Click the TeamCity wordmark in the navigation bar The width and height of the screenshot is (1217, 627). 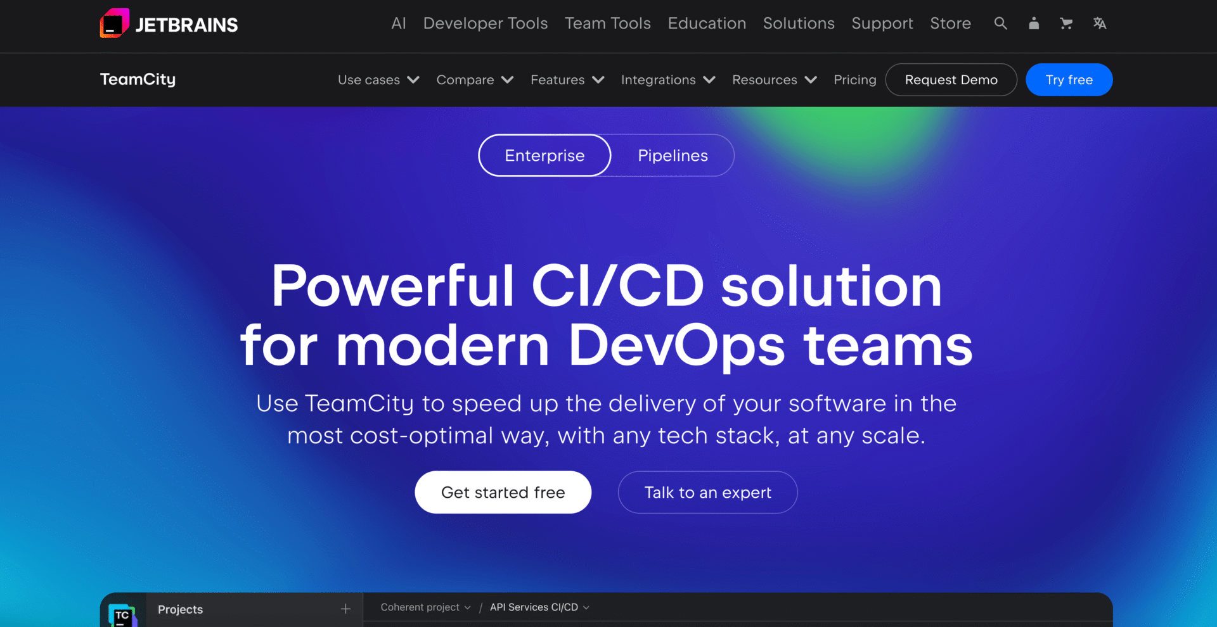(138, 79)
